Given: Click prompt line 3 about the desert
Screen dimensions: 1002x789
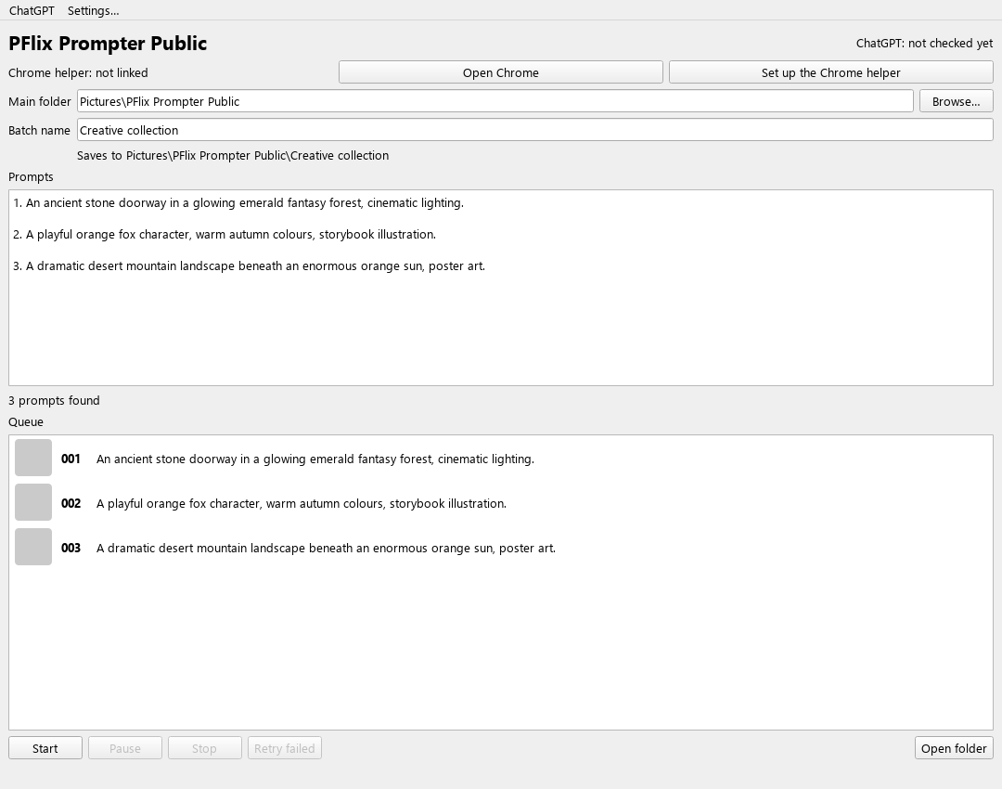Looking at the screenshot, I should pyautogui.click(x=250, y=266).
